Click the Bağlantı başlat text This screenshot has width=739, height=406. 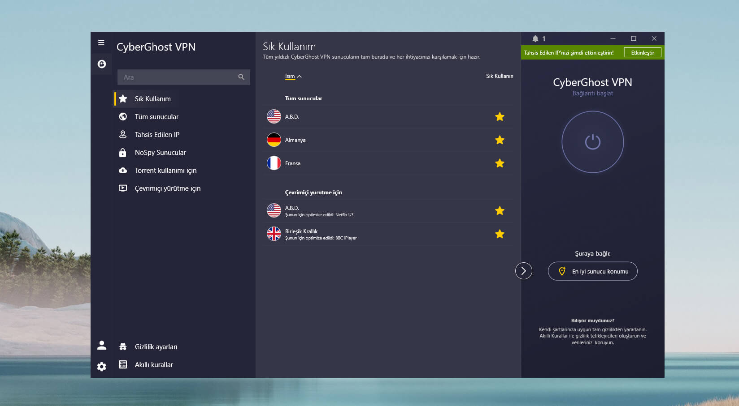pyautogui.click(x=592, y=94)
